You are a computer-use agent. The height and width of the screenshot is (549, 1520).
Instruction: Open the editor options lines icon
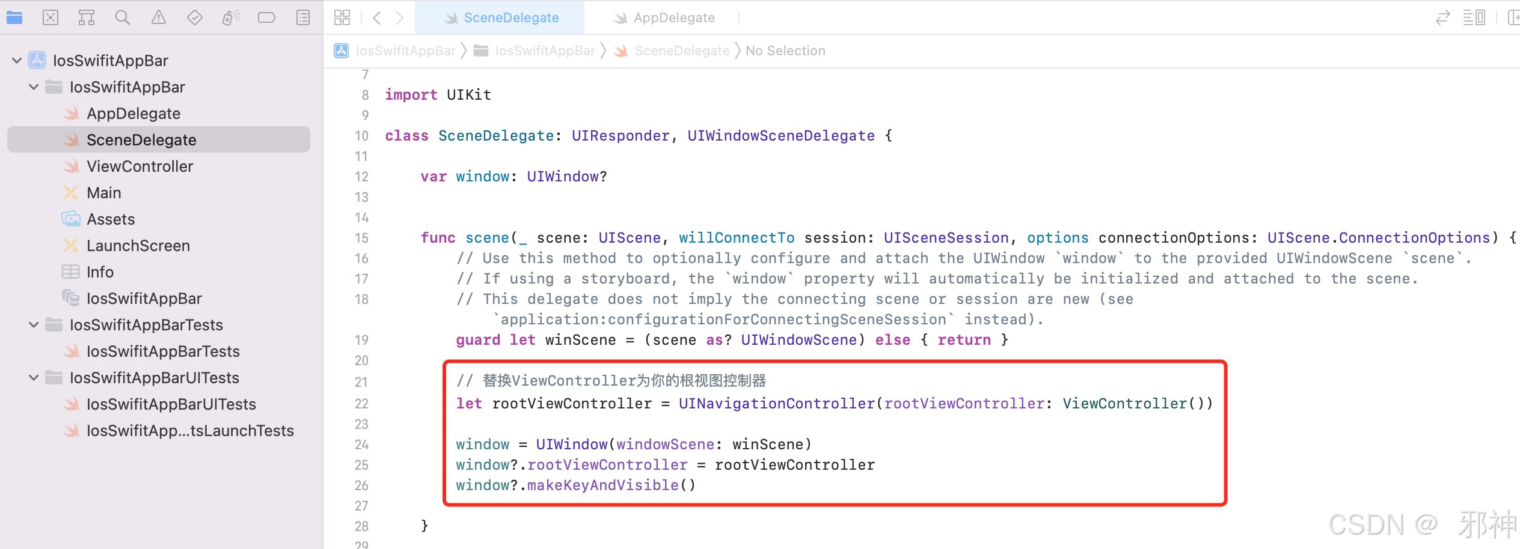pos(1474,17)
